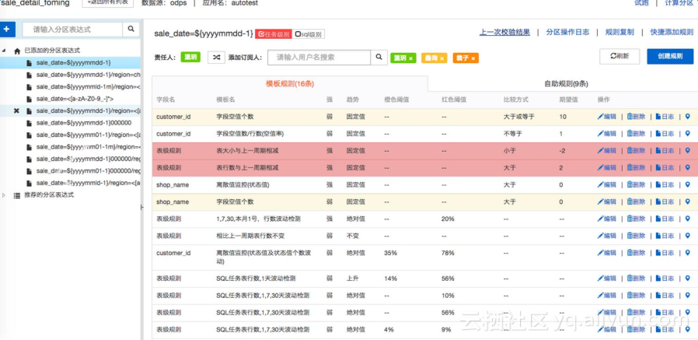Click the pin icon on 相比上一周期表行数不变 row
The height and width of the screenshot is (340, 698).
pyautogui.click(x=687, y=236)
